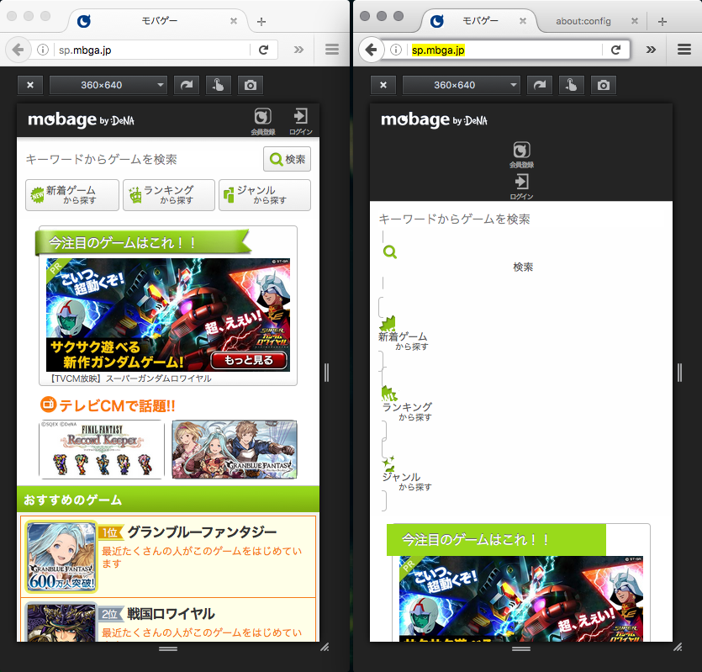Click back arrow in left browser window
Screen dimensions: 702x672
pyautogui.click(x=18, y=50)
